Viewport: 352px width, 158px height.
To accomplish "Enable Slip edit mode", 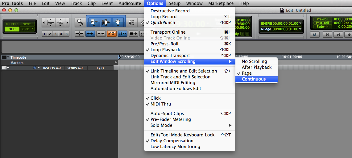I will coord(12,29).
